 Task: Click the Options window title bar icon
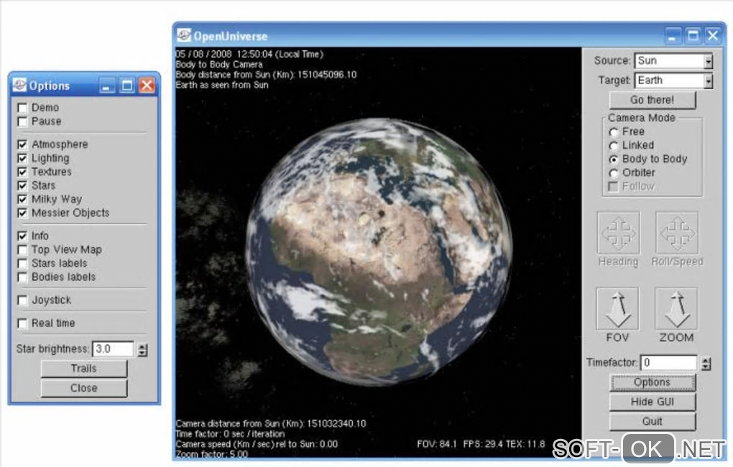[19, 85]
